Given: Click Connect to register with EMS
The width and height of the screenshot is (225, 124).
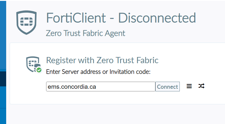Looking at the screenshot, I should 167,87.
